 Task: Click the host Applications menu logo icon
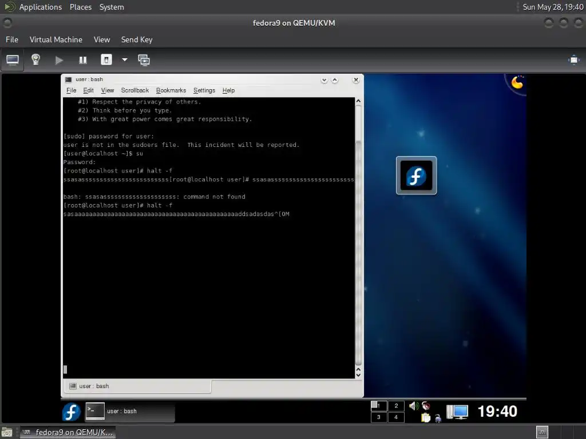(x=9, y=7)
